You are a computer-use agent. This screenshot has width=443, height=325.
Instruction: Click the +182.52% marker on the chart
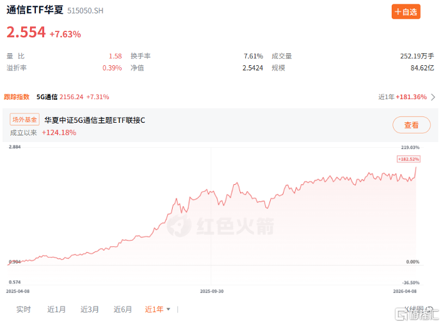[408, 159]
